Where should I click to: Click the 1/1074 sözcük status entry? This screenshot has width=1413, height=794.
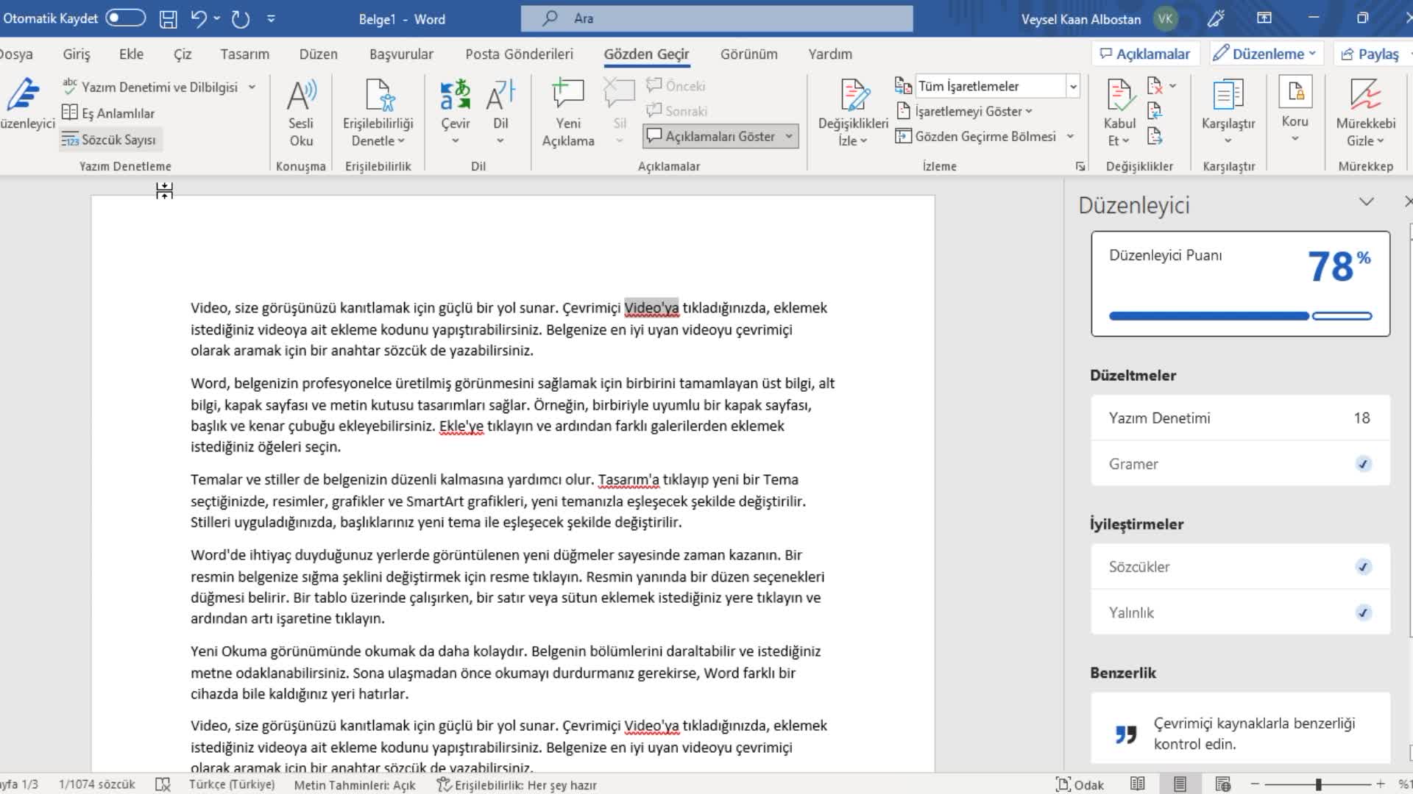tap(97, 784)
